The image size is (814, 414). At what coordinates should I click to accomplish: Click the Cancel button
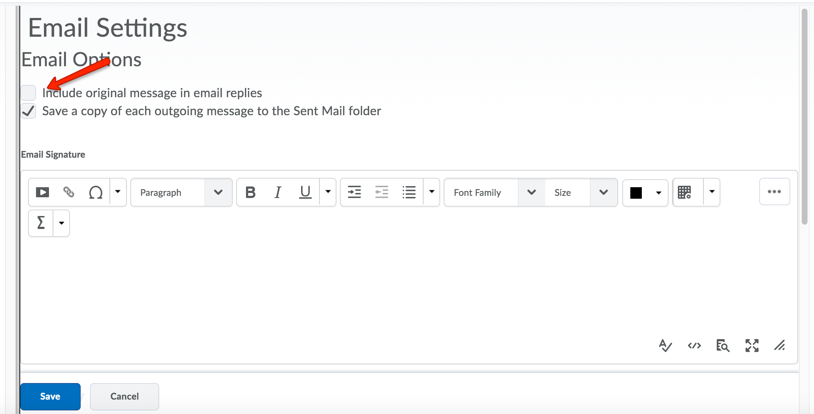coord(124,396)
